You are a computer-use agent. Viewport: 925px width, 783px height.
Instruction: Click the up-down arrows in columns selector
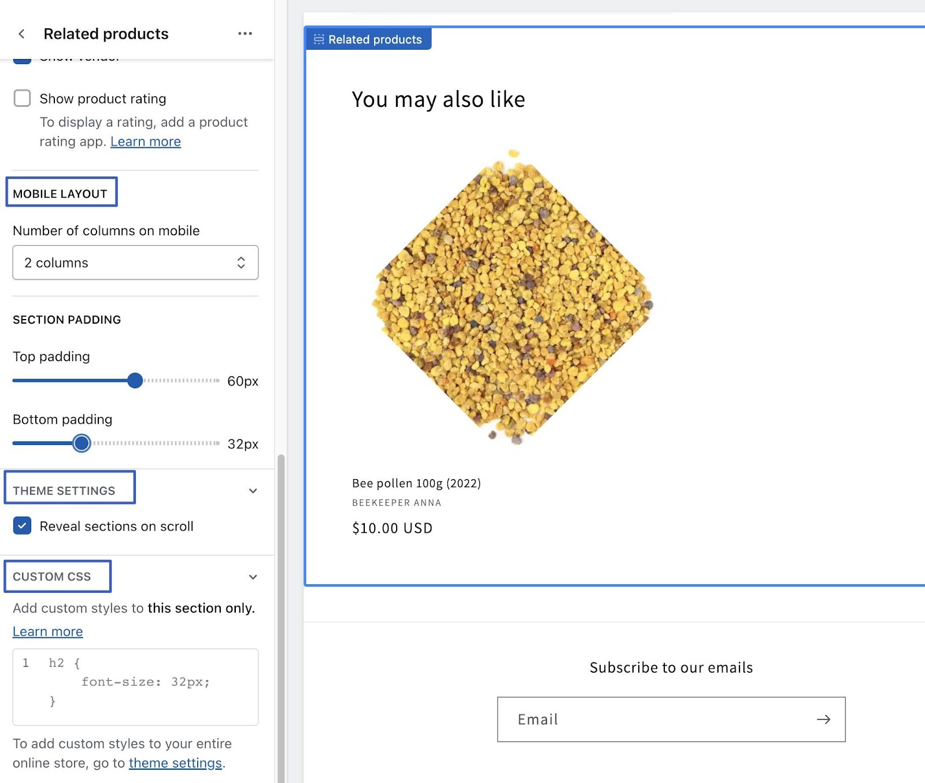(241, 263)
